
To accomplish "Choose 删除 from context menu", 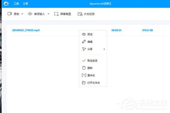I will 90,68.
